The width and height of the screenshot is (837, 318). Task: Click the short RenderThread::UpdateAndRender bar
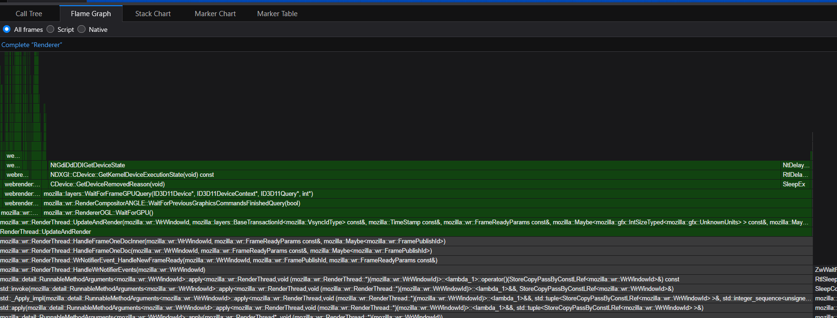click(46, 232)
